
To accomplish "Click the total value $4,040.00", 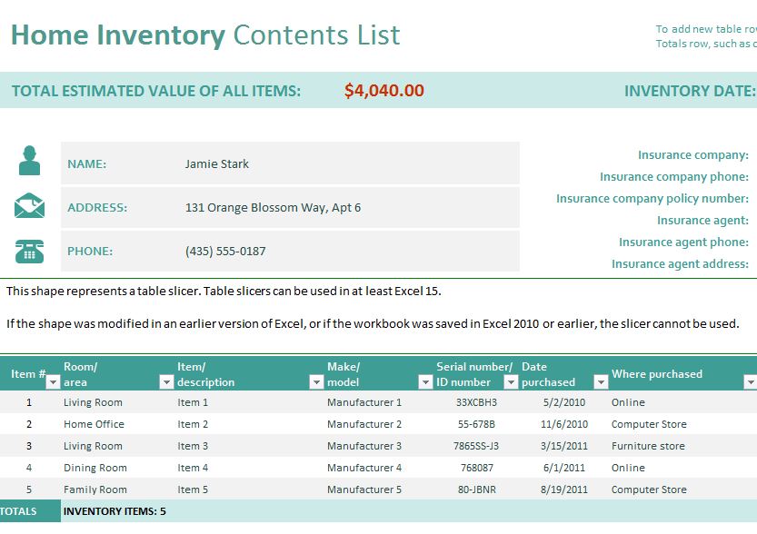I will point(383,91).
